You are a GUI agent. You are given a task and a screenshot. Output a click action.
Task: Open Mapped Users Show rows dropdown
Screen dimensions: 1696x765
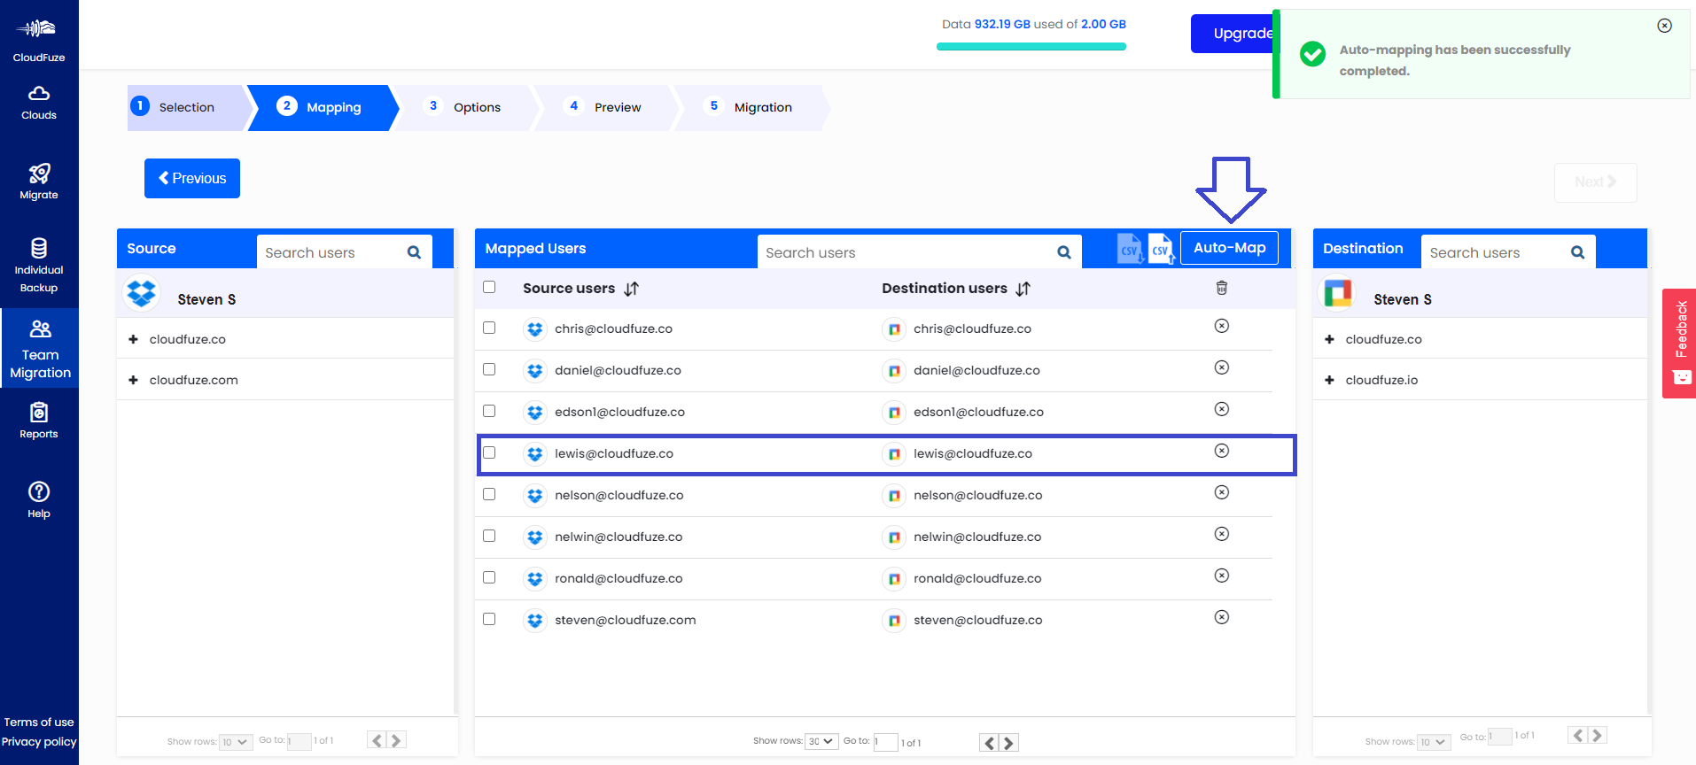tap(821, 741)
